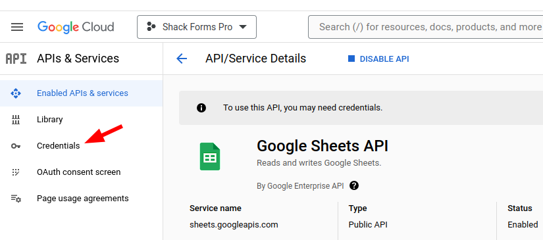Click the Credentials key icon

16,146
